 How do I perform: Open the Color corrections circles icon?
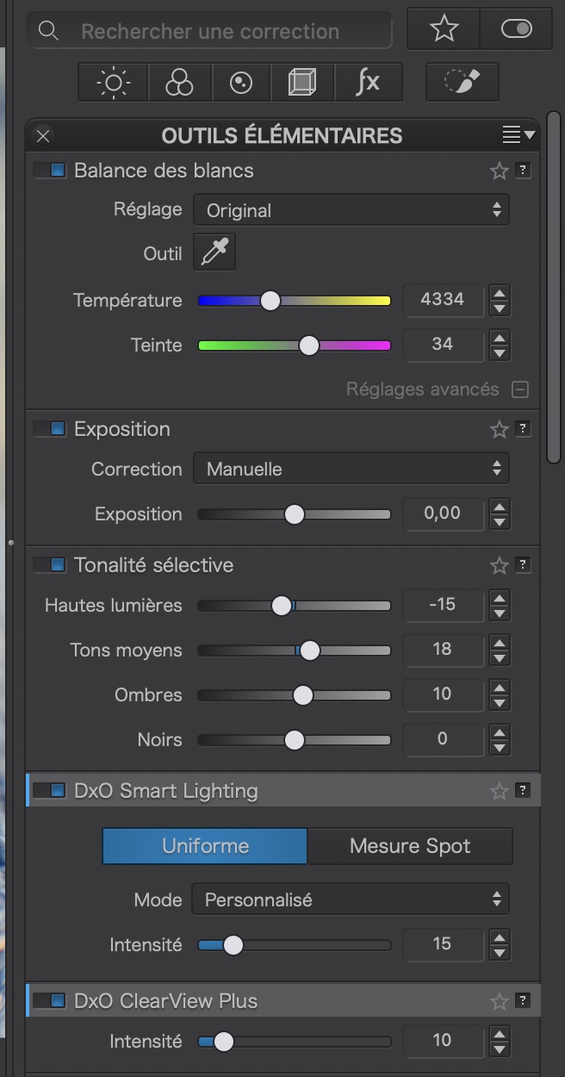[x=180, y=83]
